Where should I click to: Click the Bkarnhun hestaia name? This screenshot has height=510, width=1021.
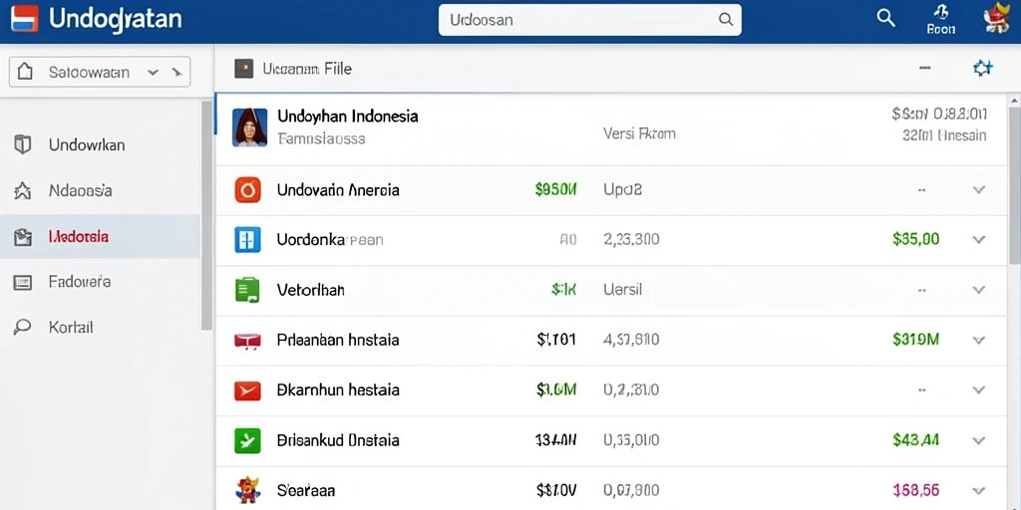click(338, 390)
